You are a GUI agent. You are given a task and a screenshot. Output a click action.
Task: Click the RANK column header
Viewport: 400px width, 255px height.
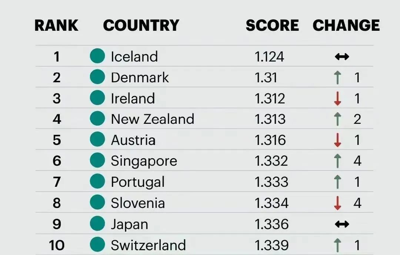(56, 26)
